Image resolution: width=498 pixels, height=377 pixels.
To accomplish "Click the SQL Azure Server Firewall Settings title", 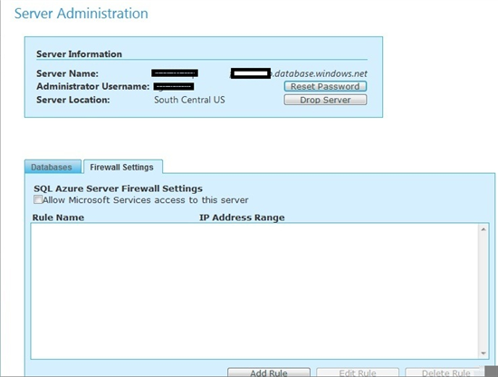I will coord(118,188).
